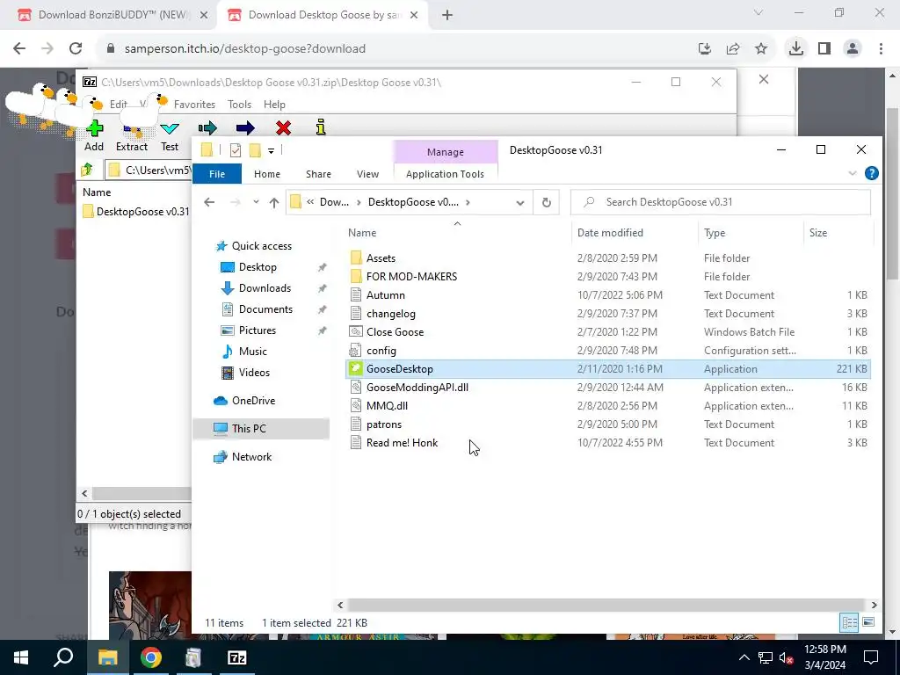Click Explorer horizontal scrollbar
This screenshot has height=675, width=900.
606,605
